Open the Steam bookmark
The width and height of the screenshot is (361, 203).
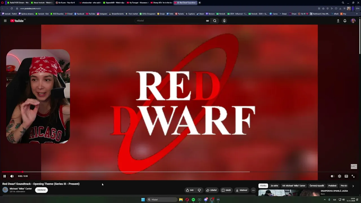pyautogui.click(x=200, y=14)
